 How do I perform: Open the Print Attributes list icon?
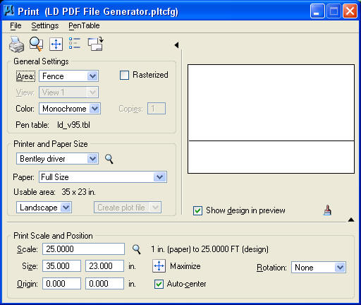tap(75, 44)
